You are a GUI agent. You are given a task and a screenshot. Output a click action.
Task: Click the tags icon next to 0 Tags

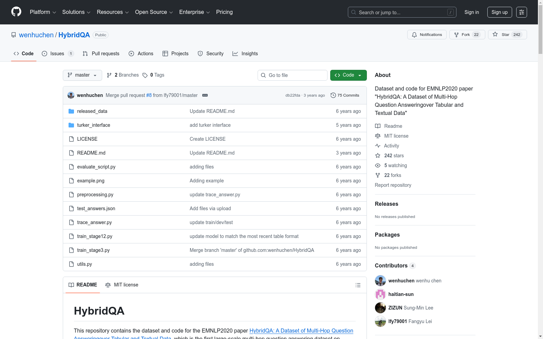tap(145, 75)
